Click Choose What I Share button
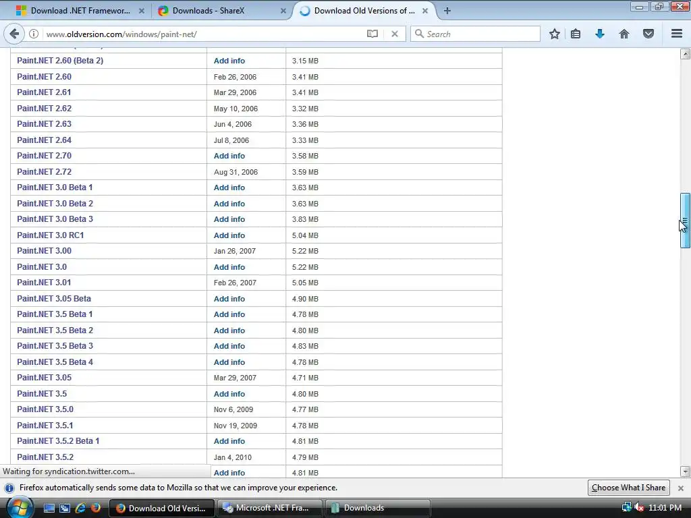Image resolution: width=691 pixels, height=518 pixels. point(628,488)
